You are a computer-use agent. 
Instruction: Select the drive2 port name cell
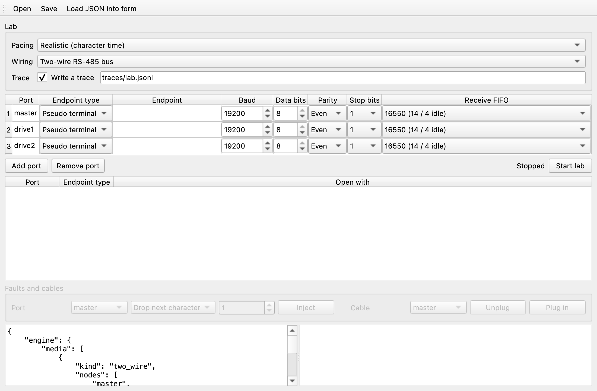pyautogui.click(x=26, y=146)
